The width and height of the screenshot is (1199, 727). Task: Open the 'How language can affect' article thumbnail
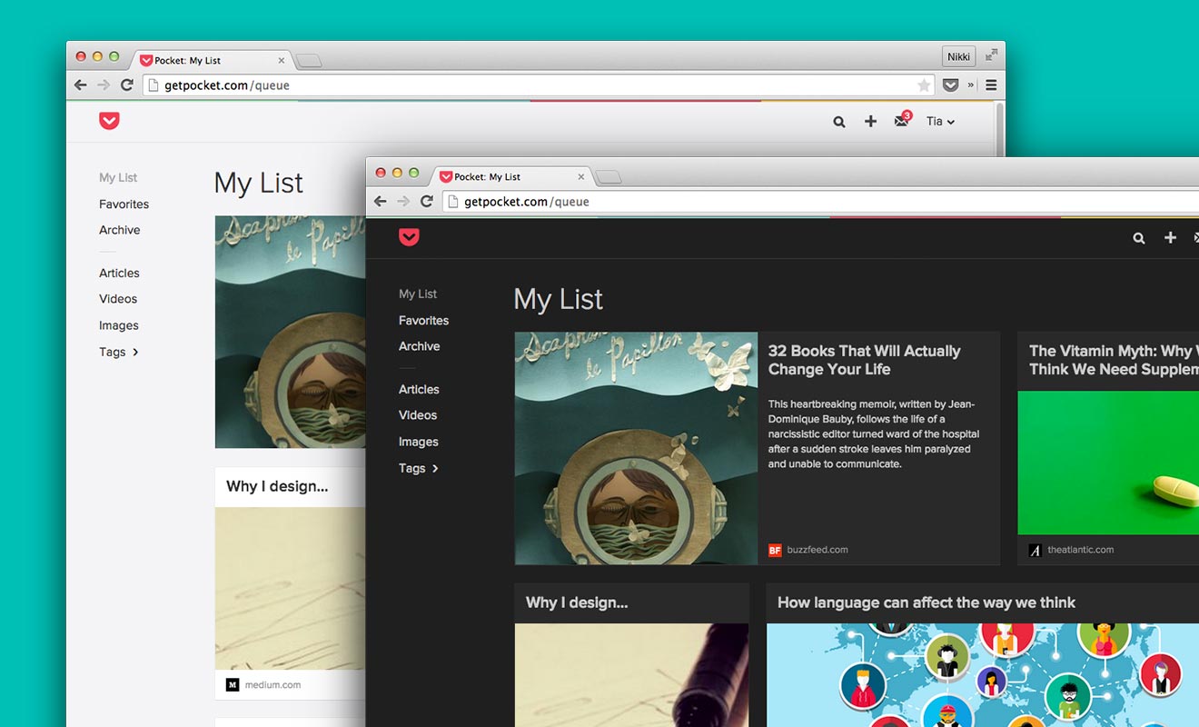(x=983, y=675)
